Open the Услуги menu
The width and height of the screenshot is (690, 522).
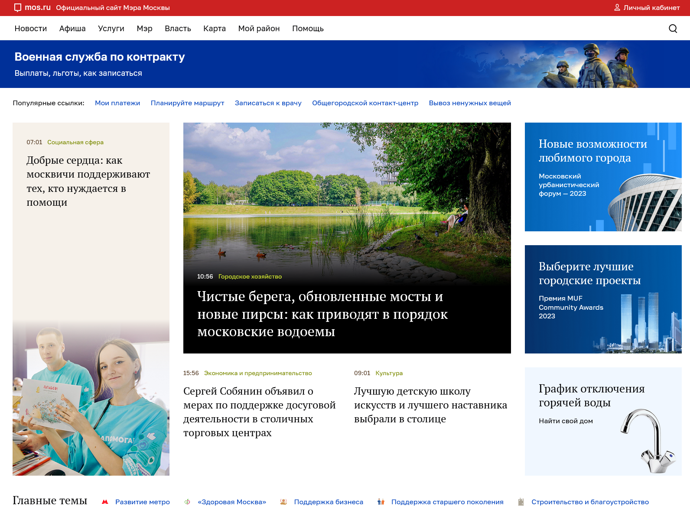pyautogui.click(x=111, y=29)
